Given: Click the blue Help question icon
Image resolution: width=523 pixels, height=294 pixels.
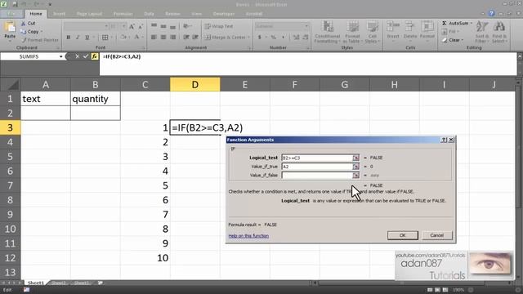Looking at the screenshot, I should point(491,13).
